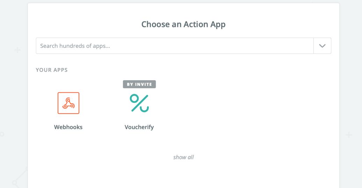362x188 pixels.
Task: Focus the 'Search hundreds of apps' field
Action: click(175, 46)
